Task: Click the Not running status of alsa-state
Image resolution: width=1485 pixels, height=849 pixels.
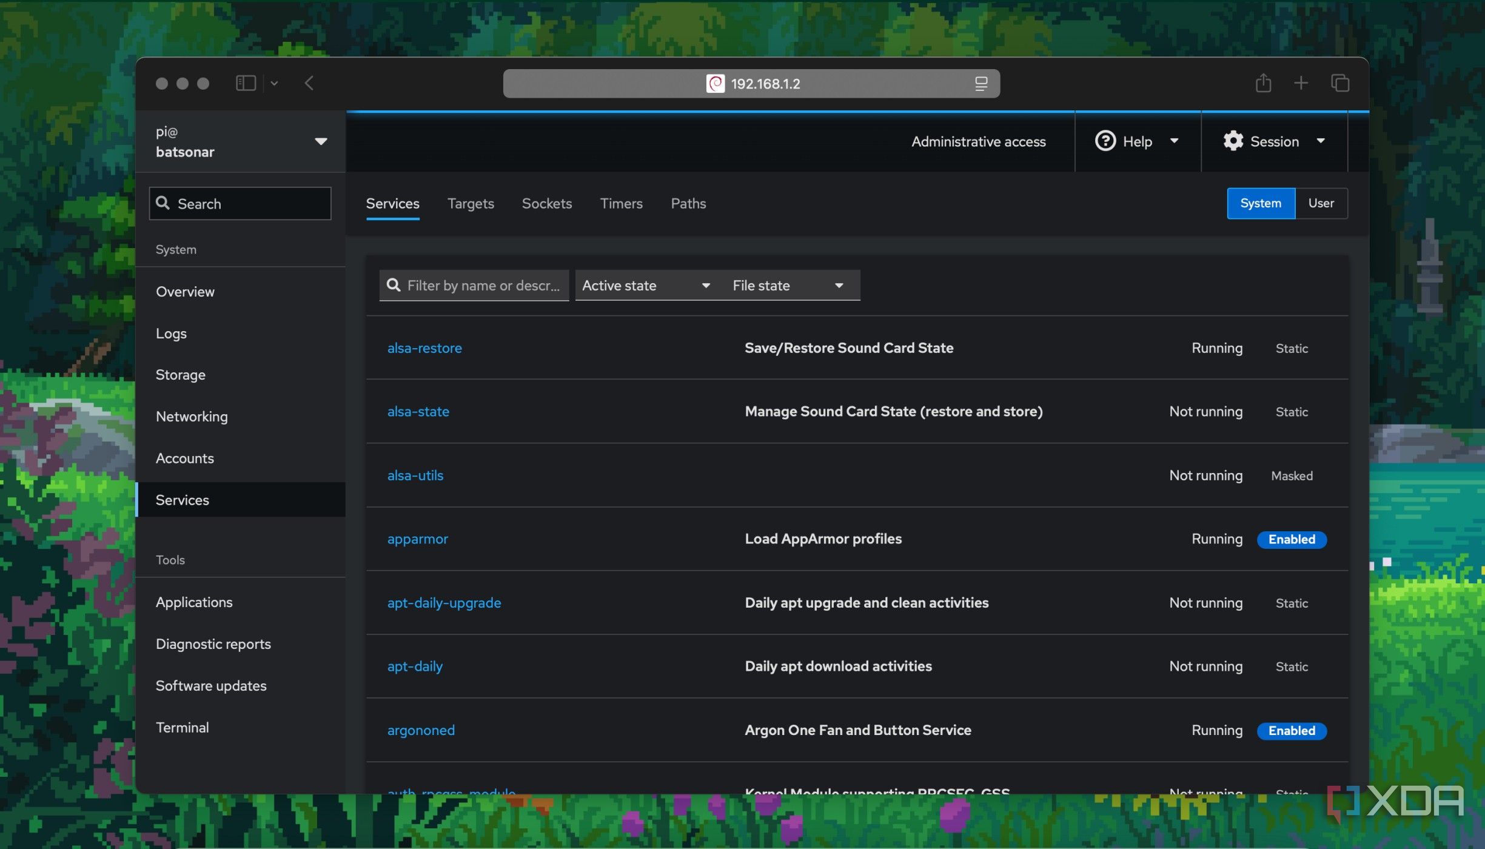Action: [x=1206, y=412]
